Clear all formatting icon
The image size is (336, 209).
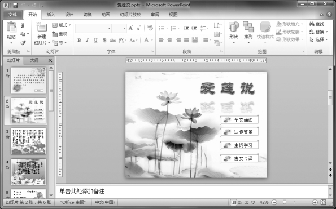pos(150,28)
